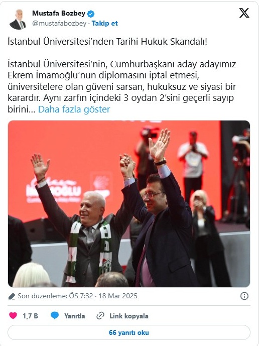Follow the account via Takip et
This screenshot has height=346, width=259.
(x=104, y=24)
